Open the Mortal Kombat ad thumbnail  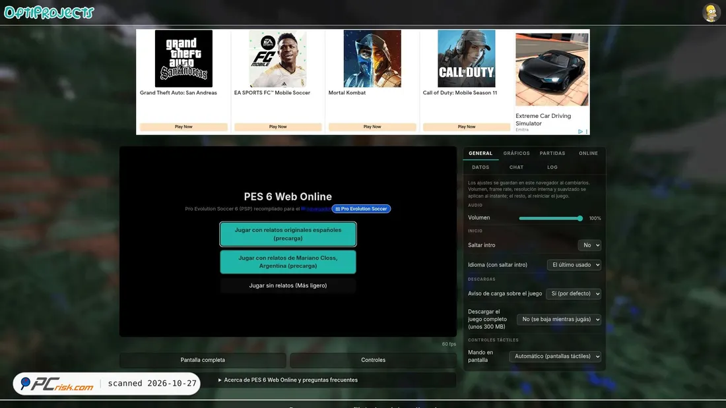coord(372,59)
